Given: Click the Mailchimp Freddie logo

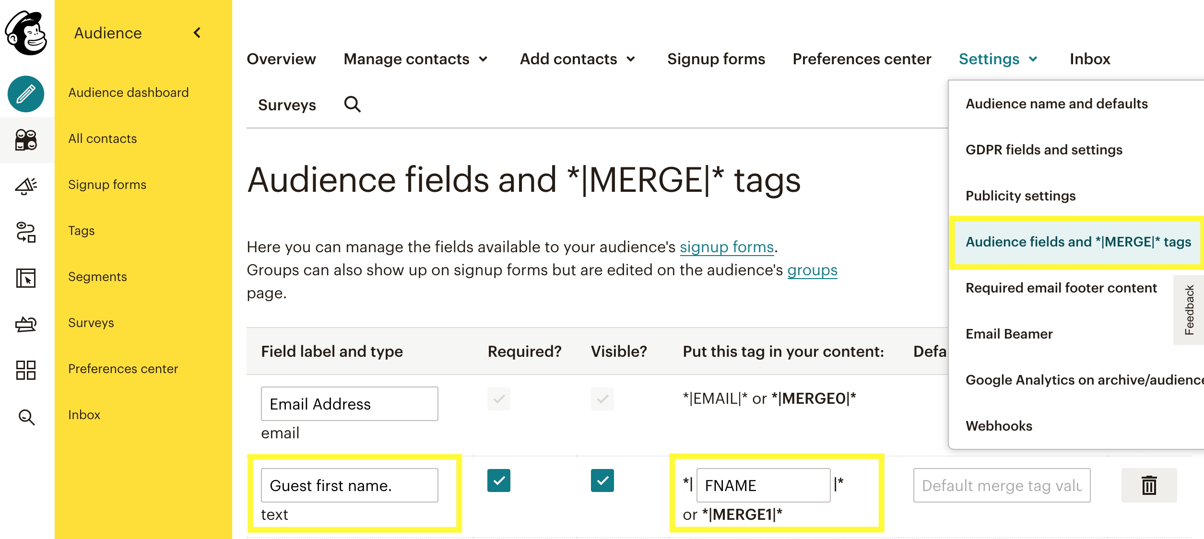Looking at the screenshot, I should [x=26, y=33].
